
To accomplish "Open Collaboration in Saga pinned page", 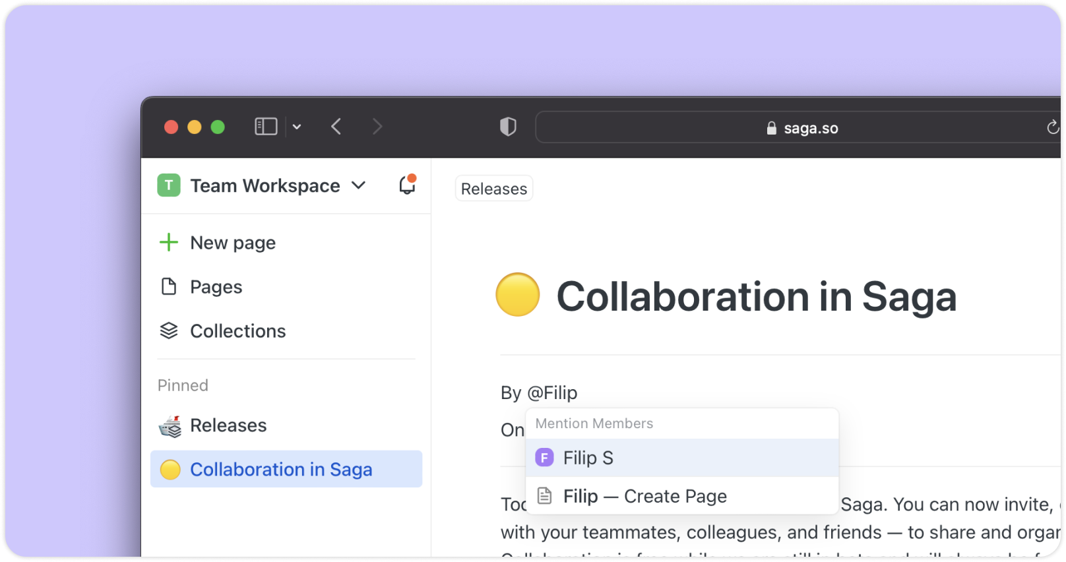I will coord(281,470).
